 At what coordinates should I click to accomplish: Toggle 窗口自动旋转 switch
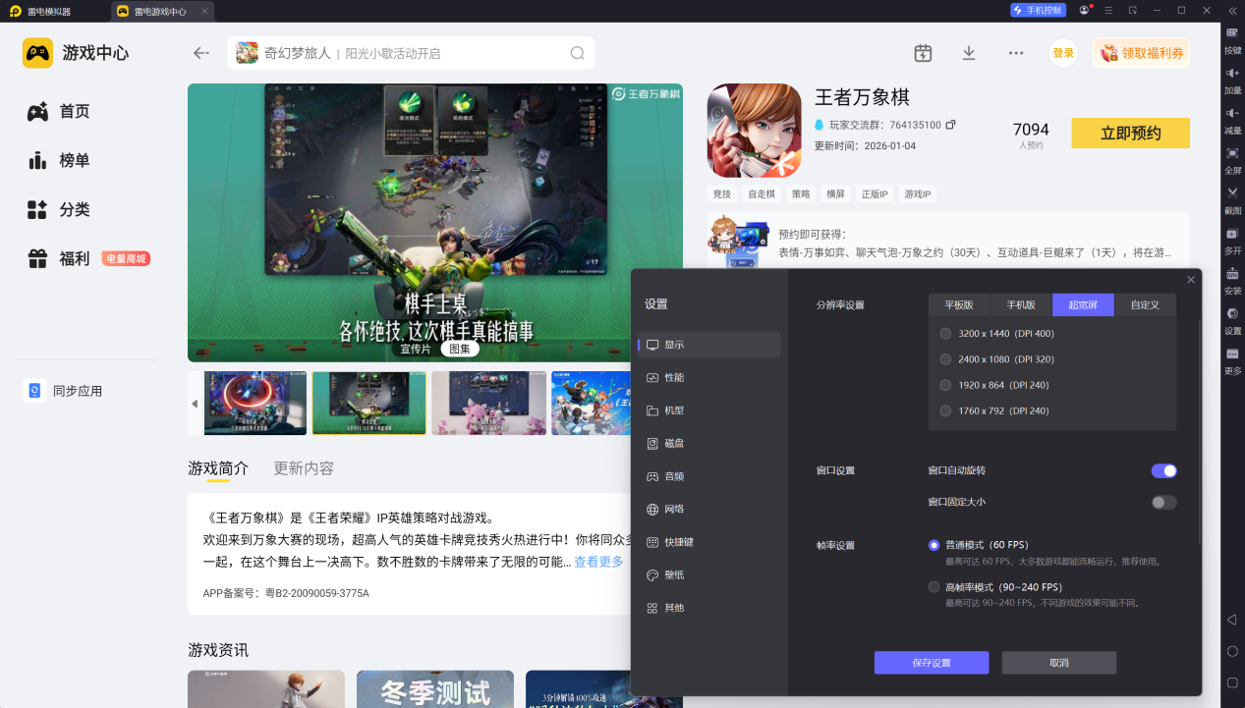[1163, 470]
